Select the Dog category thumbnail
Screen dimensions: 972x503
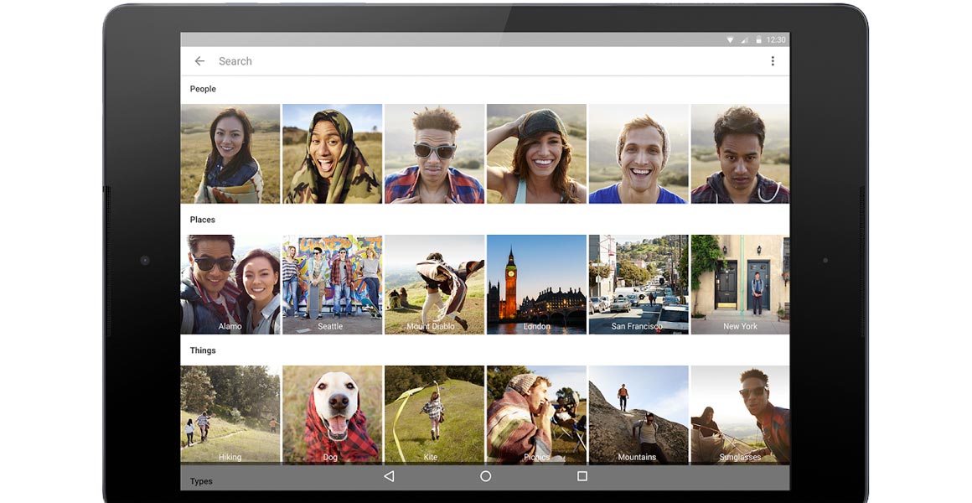pos(332,414)
